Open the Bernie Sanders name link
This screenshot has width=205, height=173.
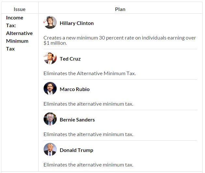(77, 120)
